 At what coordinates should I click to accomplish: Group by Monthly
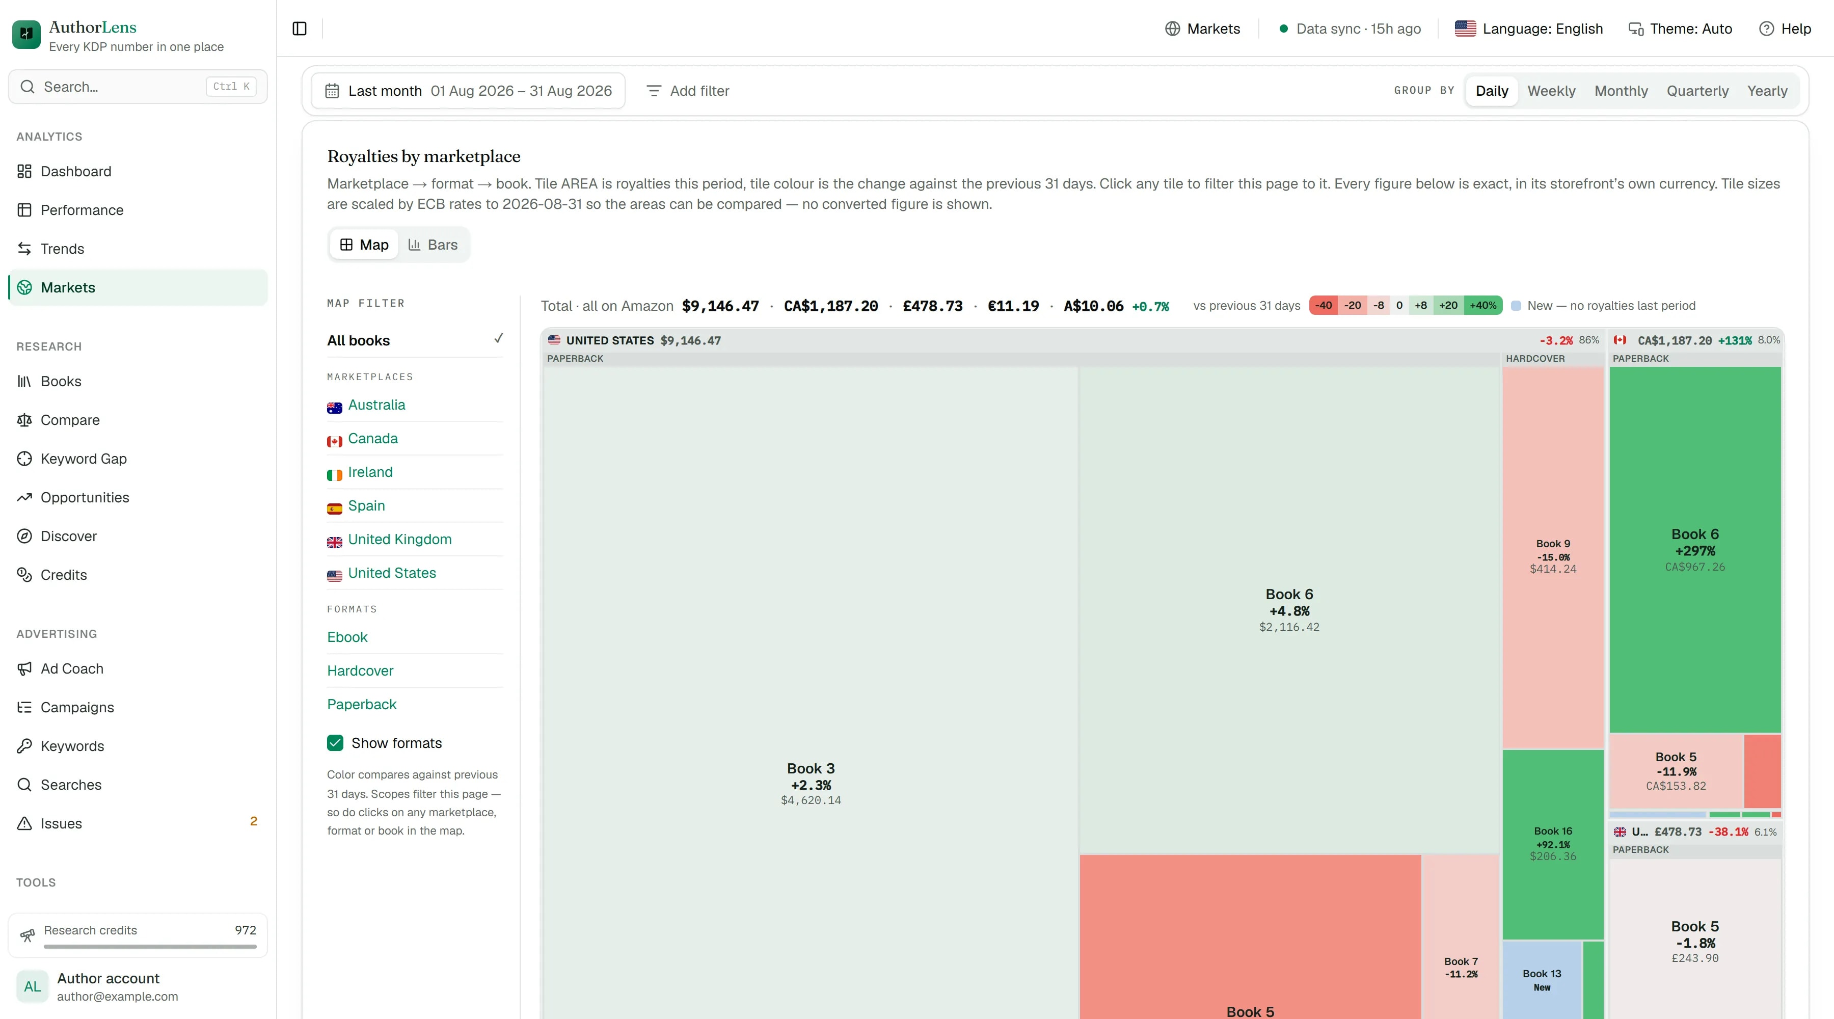pos(1621,90)
